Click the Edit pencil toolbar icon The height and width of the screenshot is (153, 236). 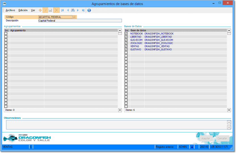click(45, 10)
